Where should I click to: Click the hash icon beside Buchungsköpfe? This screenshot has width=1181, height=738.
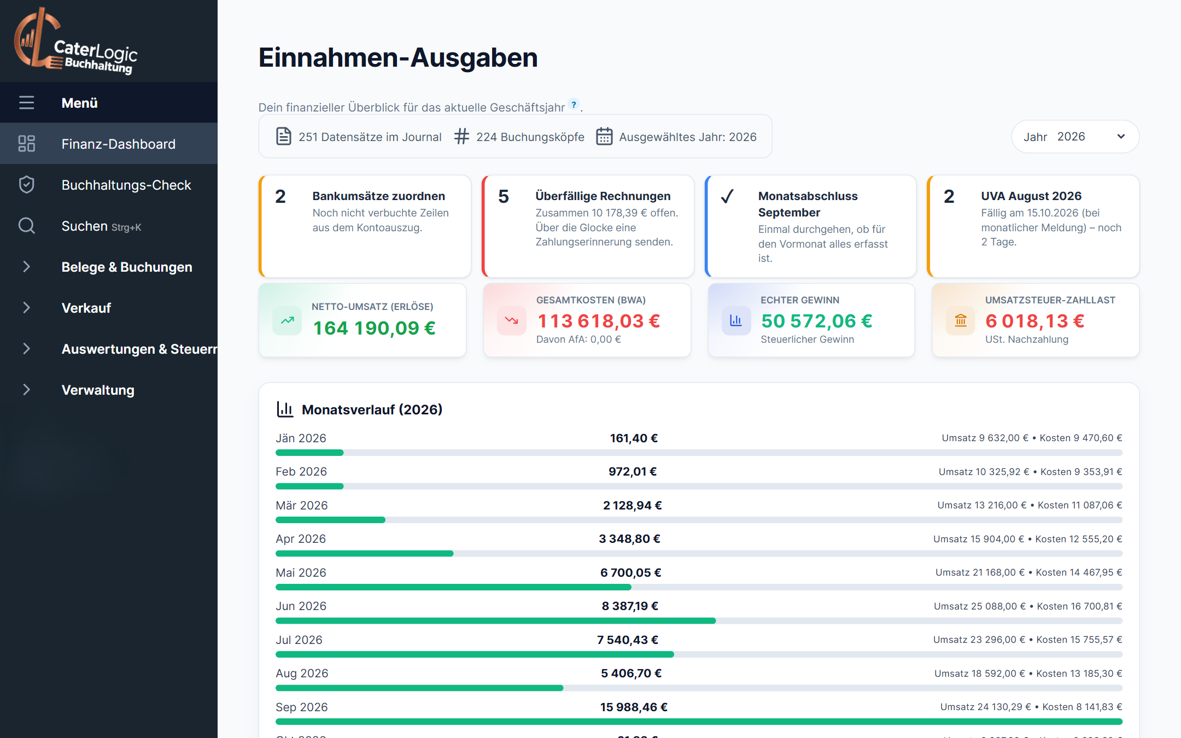click(x=461, y=137)
